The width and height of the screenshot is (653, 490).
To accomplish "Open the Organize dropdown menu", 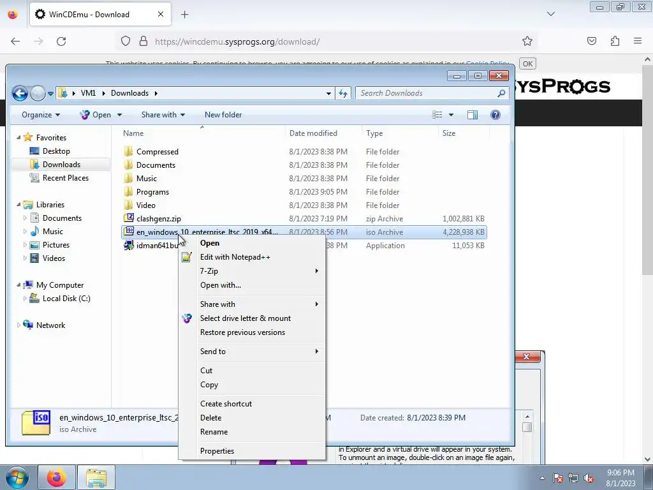I will (41, 115).
